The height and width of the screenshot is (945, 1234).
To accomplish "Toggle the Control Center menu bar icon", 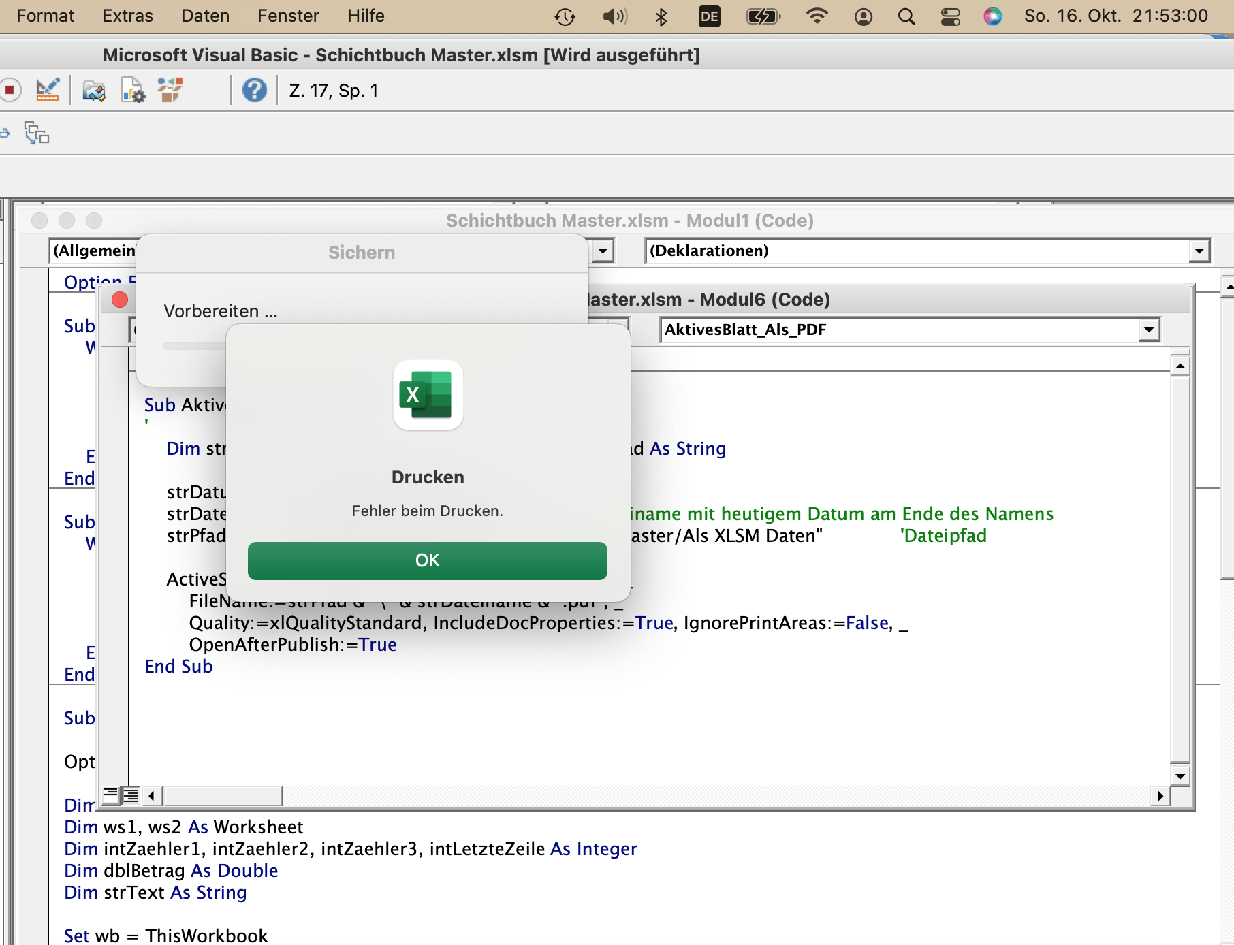I will tap(950, 16).
